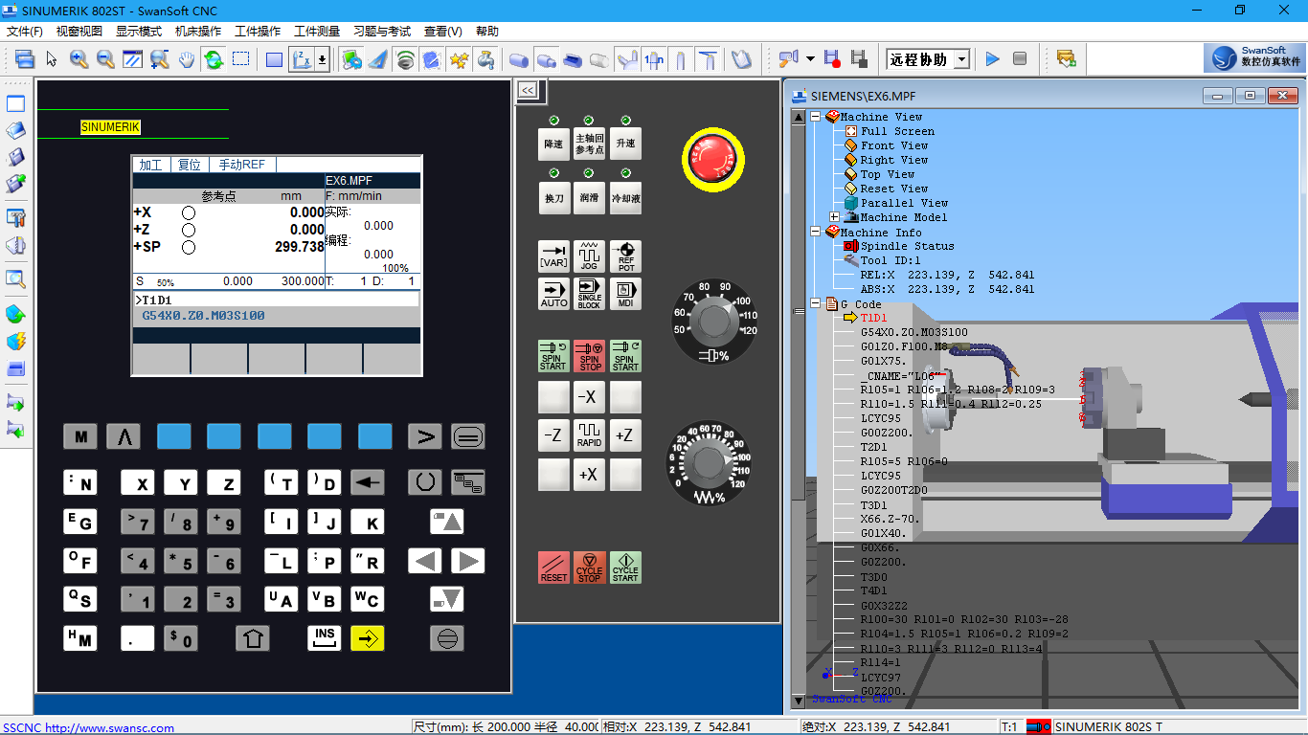
Task: Click the RAPID traverse button
Action: point(589,435)
